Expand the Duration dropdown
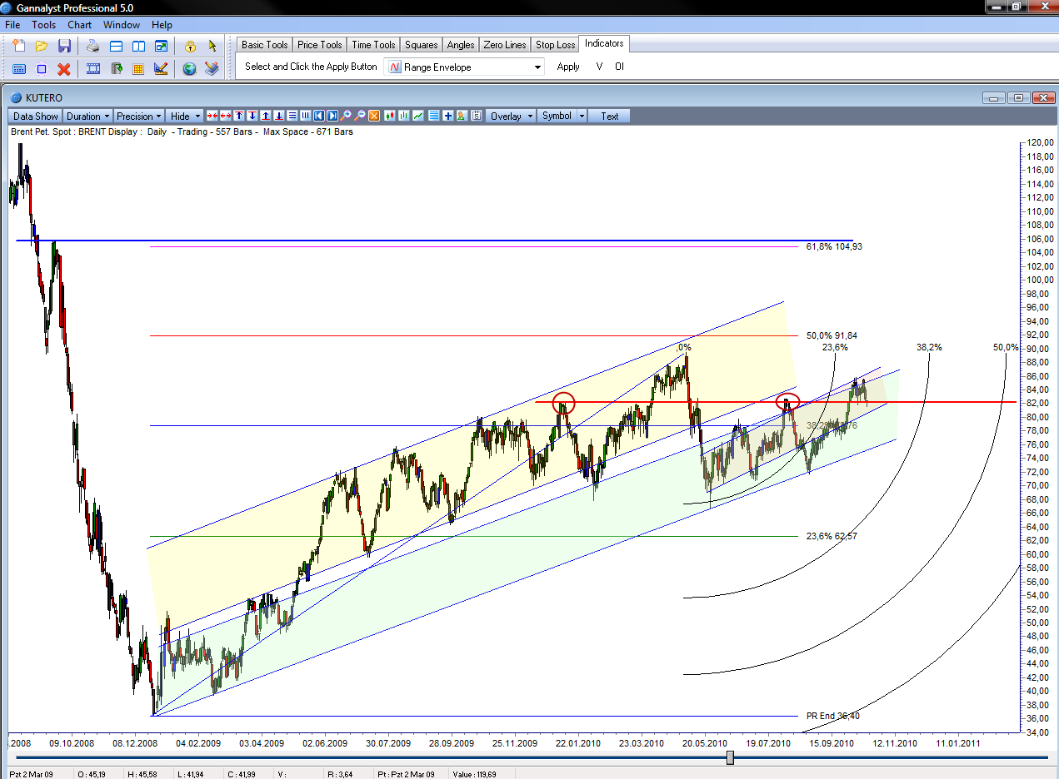The height and width of the screenshot is (779, 1059). click(88, 117)
